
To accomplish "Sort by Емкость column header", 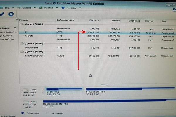I will point(94,20).
